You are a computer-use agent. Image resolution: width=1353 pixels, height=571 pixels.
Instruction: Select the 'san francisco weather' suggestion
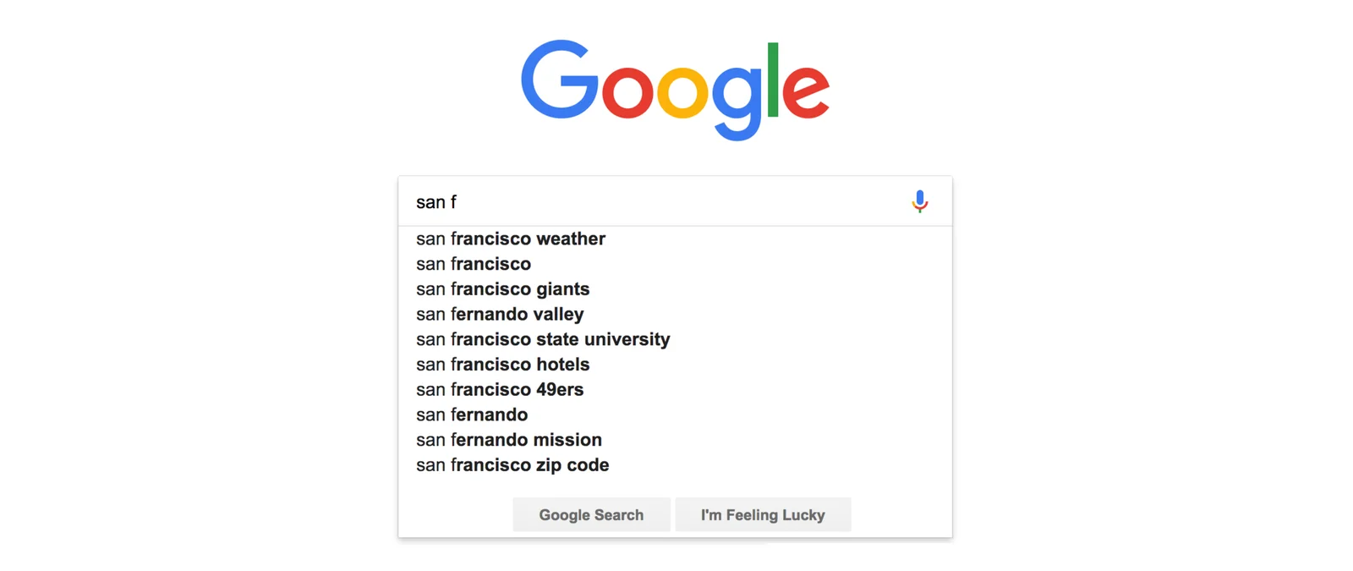pos(511,239)
